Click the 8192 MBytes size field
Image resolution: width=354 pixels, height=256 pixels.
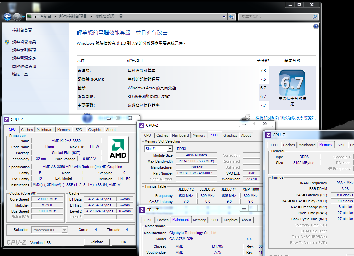[304, 163]
